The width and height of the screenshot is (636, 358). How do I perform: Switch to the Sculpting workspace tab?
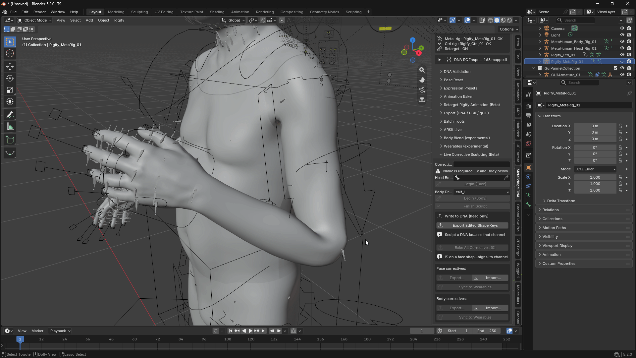[x=139, y=12]
